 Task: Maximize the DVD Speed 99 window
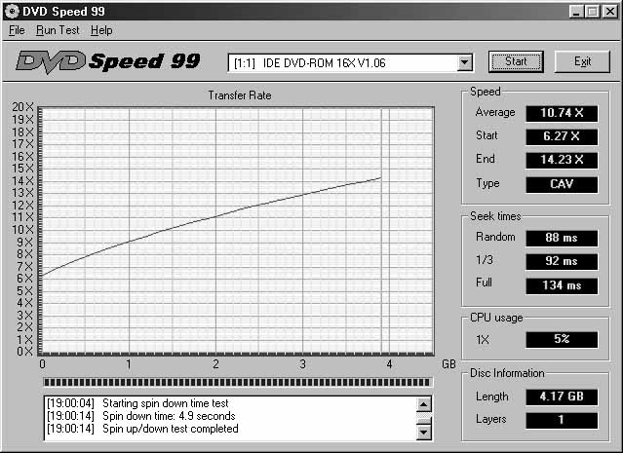tap(594, 11)
